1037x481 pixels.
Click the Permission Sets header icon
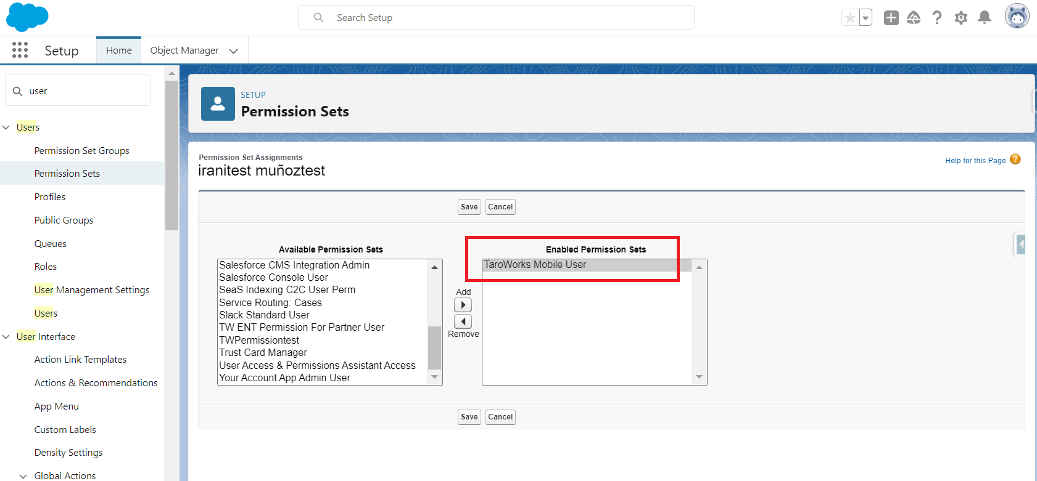click(218, 103)
